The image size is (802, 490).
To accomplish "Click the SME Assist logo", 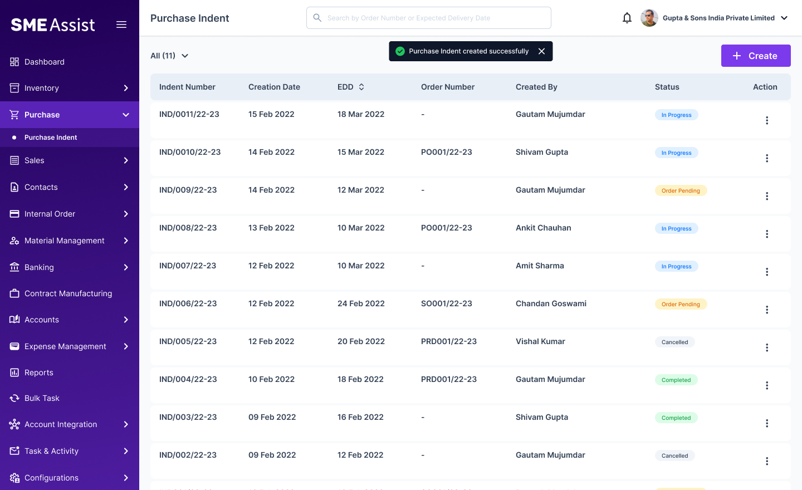I will click(x=53, y=24).
